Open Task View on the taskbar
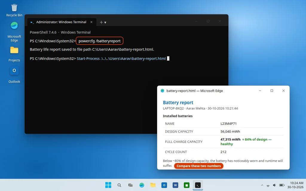The image size is (306, 191). pos(130,185)
